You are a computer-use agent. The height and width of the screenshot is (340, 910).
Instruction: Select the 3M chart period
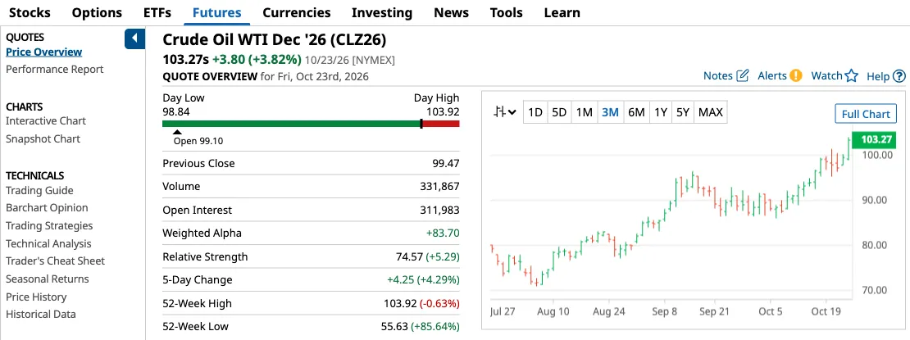610,112
